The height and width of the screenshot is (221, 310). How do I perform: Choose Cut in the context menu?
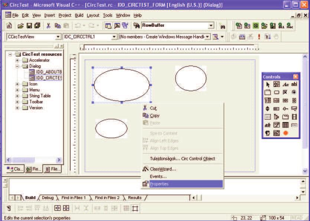click(182, 108)
